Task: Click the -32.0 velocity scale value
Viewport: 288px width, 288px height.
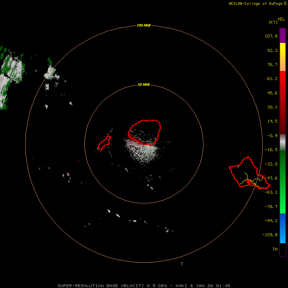Action: click(x=271, y=164)
